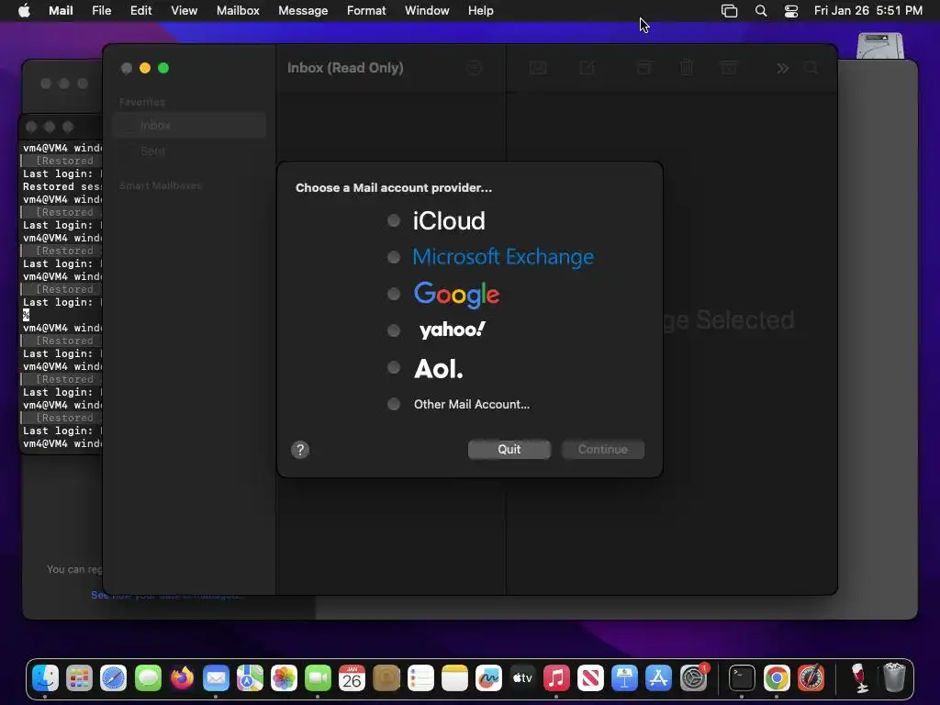This screenshot has width=940, height=705.
Task: Open Launchpad from the Dock
Action: pyautogui.click(x=79, y=678)
